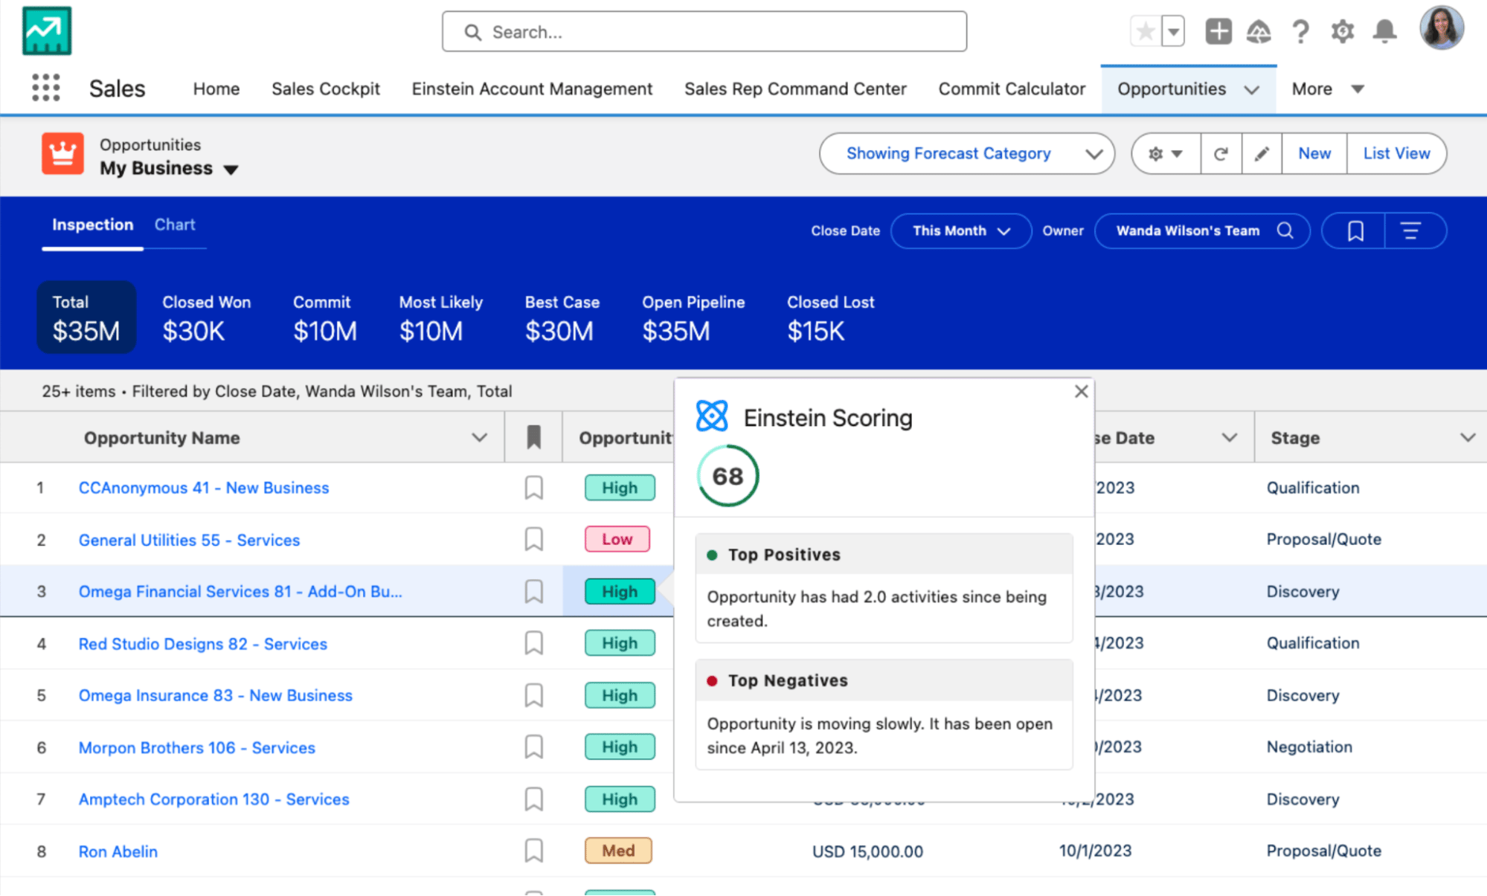Viewport: 1487px width, 896px height.
Task: Click the Opportunities crown object icon
Action: (x=62, y=154)
